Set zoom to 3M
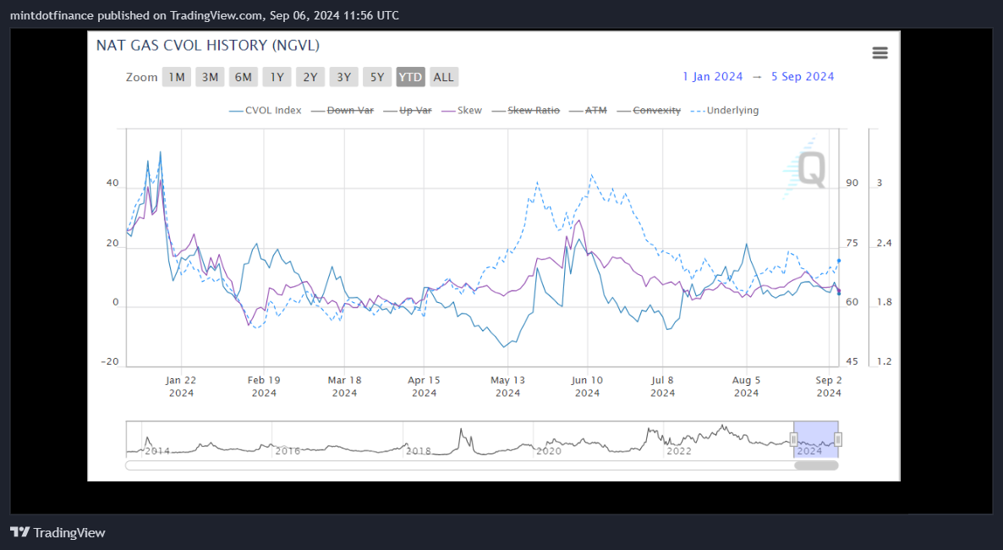 (x=210, y=77)
